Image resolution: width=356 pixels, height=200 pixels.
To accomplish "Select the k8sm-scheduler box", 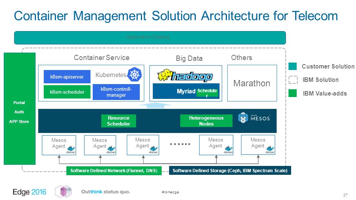I will 67,92.
